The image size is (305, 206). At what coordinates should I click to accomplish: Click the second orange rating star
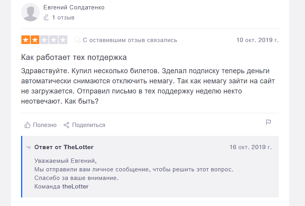(35, 40)
